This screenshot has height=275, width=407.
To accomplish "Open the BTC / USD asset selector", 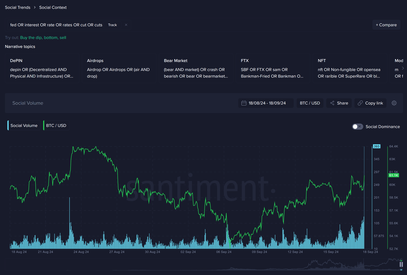I will point(310,103).
